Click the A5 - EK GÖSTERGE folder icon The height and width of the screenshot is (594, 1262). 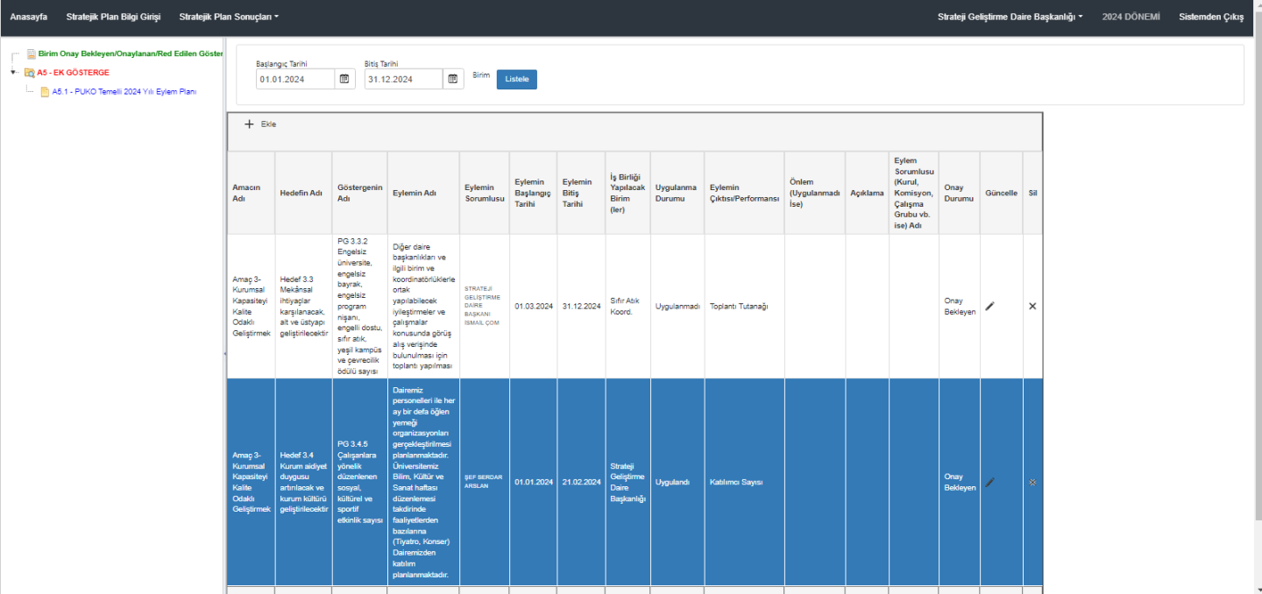(x=30, y=73)
